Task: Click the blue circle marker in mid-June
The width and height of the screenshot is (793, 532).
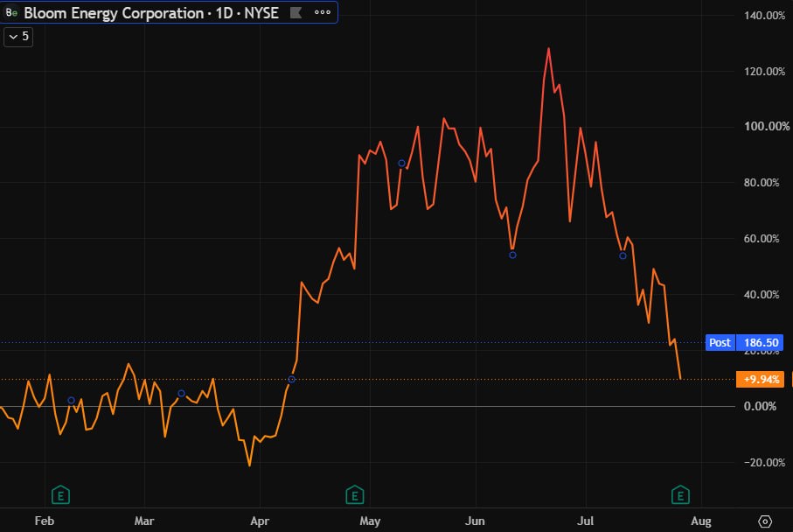Action: (512, 255)
